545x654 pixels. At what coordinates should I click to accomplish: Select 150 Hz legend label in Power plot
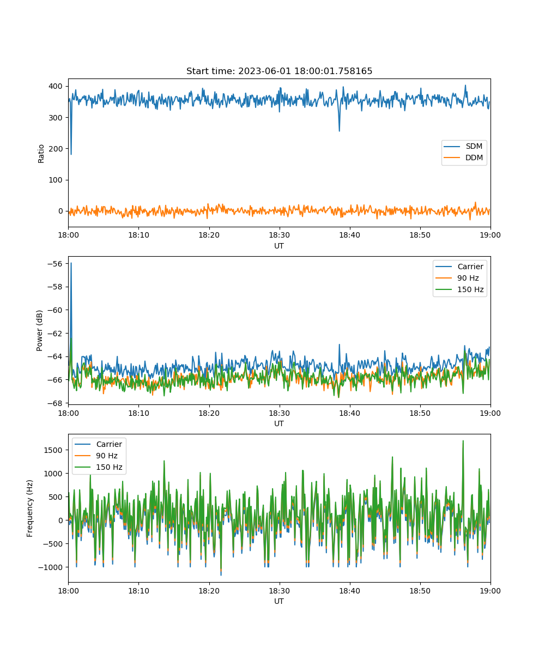pos(470,289)
